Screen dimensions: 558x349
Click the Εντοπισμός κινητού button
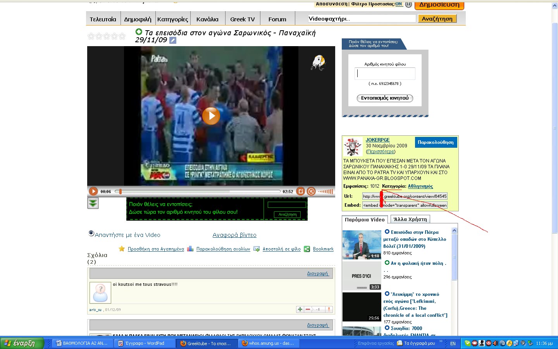pos(385,98)
